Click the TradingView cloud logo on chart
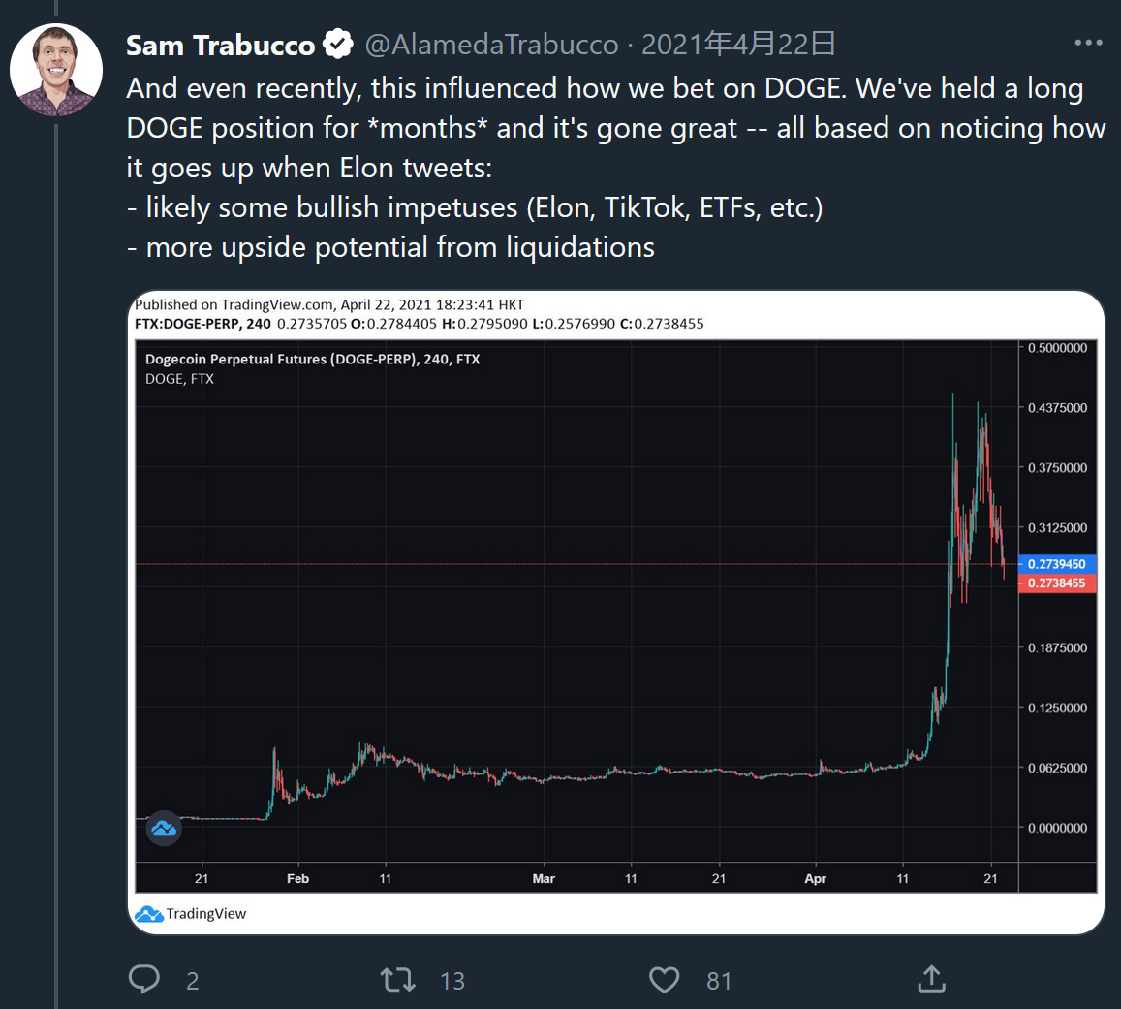Viewport: 1121px width, 1009px height. (x=164, y=829)
